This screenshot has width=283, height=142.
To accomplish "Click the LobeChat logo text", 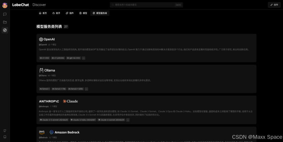I will [21, 5].
